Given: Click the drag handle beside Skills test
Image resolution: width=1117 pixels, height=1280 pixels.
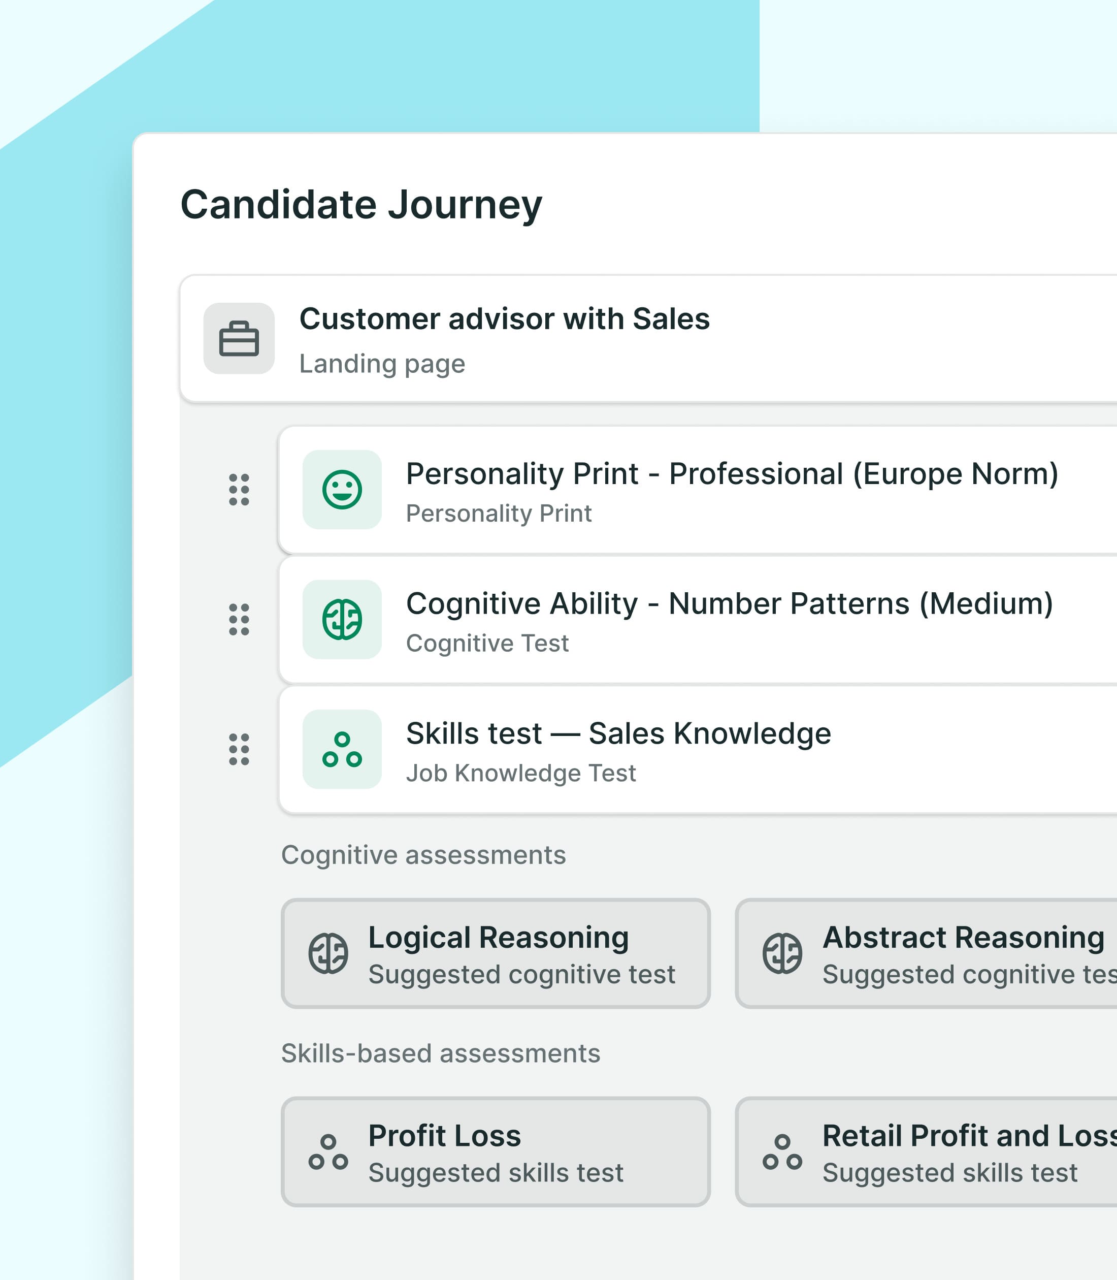Looking at the screenshot, I should pos(239,749).
